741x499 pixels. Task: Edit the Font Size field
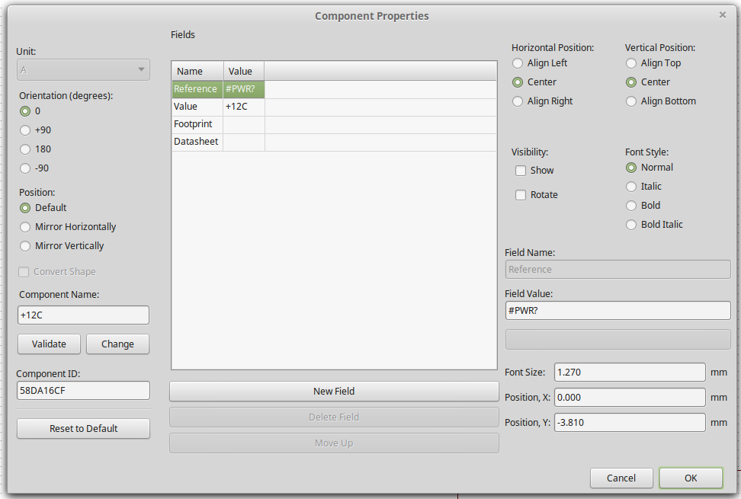pyautogui.click(x=629, y=373)
